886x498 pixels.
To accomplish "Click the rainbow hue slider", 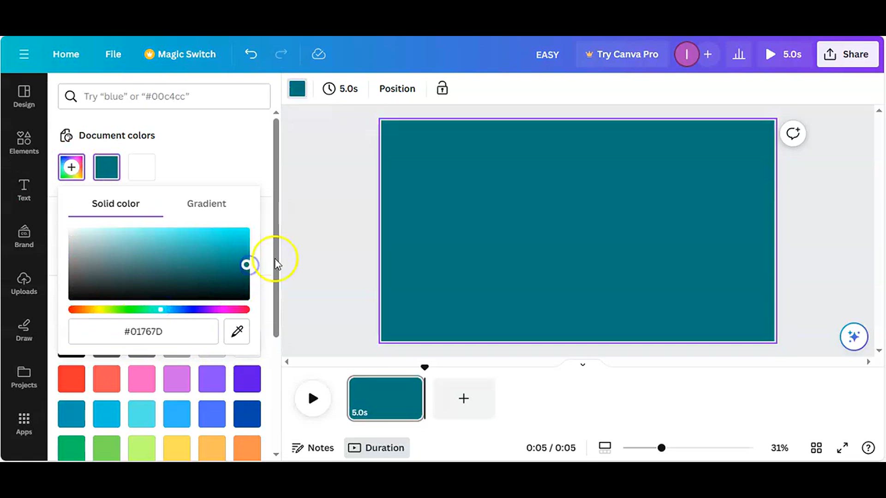I will click(x=159, y=309).
